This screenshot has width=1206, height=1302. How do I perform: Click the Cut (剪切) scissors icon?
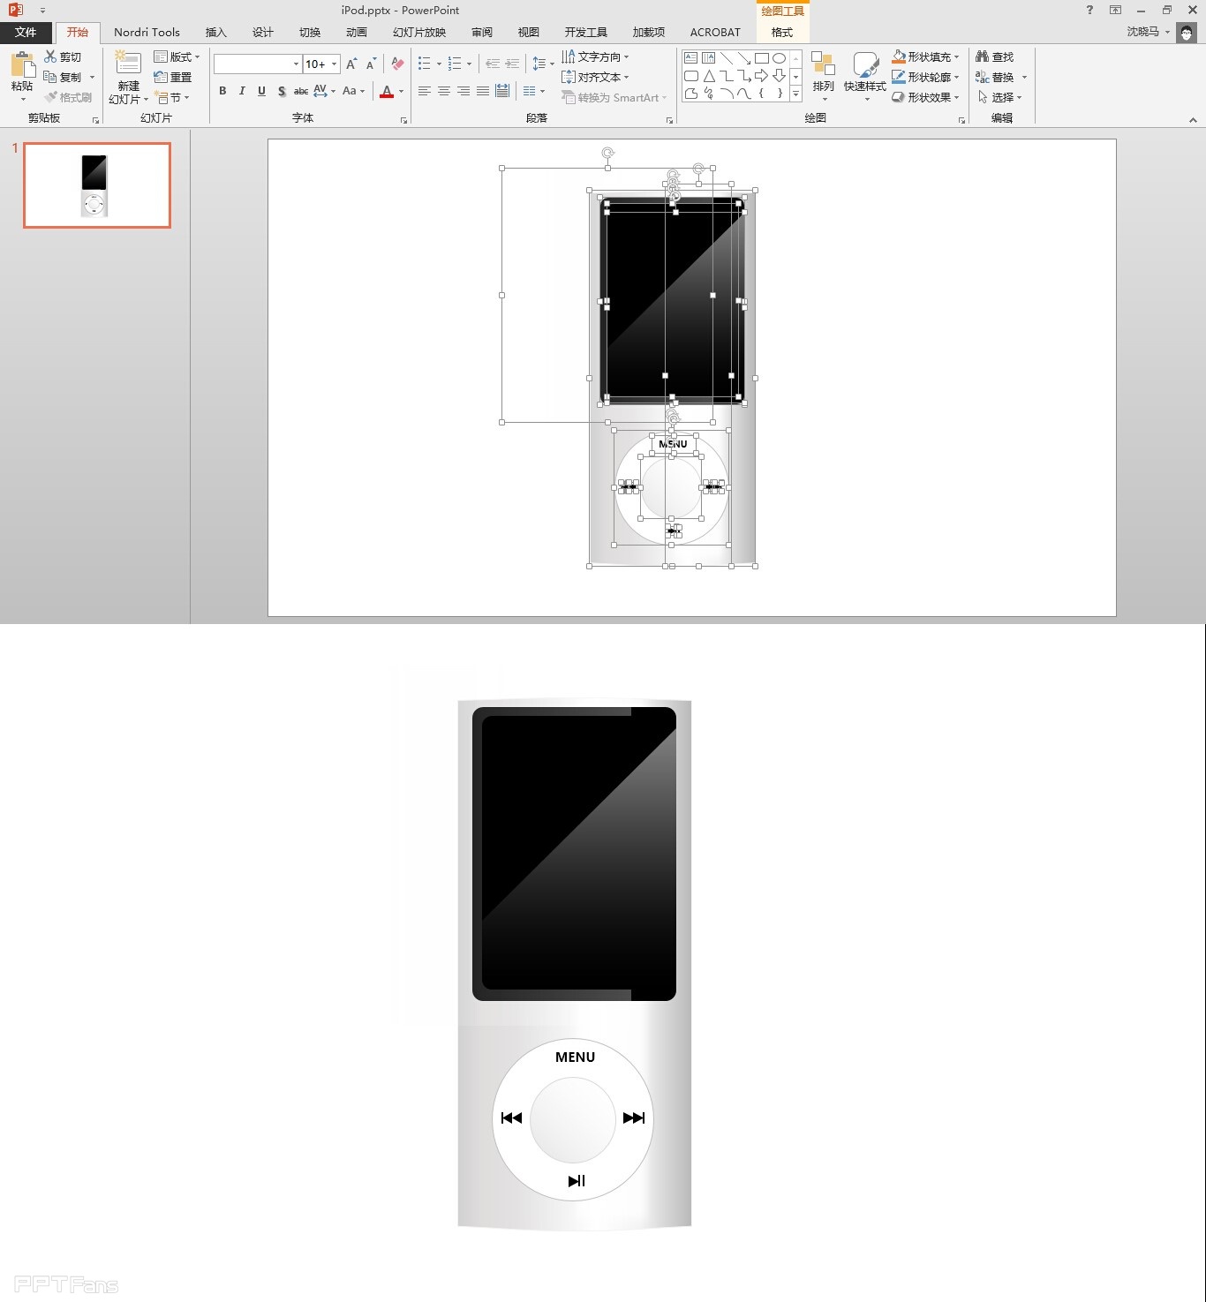click(x=50, y=56)
